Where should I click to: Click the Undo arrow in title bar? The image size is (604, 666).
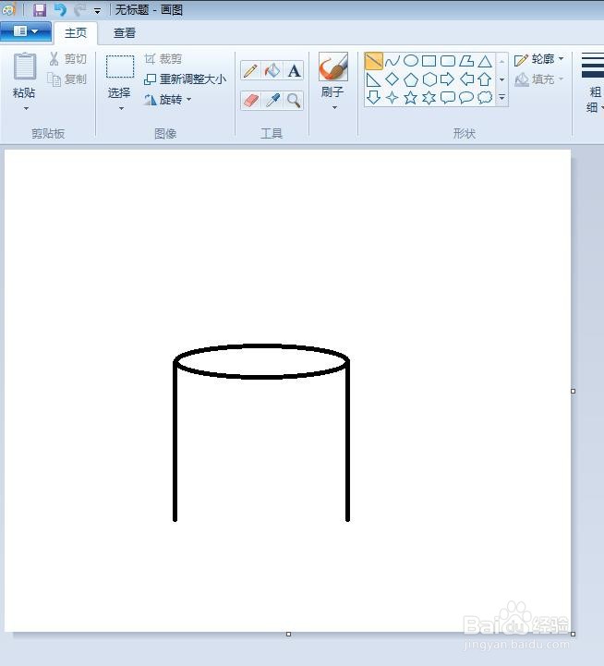(60, 9)
